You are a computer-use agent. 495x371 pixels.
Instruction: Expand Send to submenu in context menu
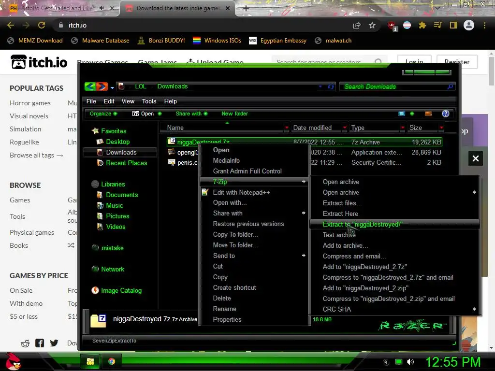point(304,256)
